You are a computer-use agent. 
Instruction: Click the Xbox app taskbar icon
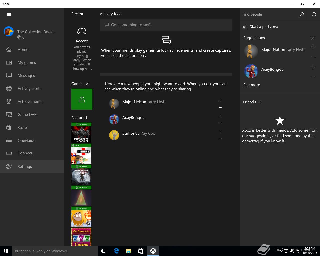coord(153,251)
